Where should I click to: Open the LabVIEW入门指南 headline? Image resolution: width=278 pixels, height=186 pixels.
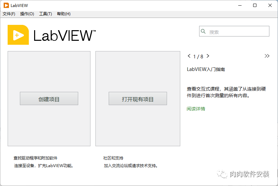pos(206,69)
